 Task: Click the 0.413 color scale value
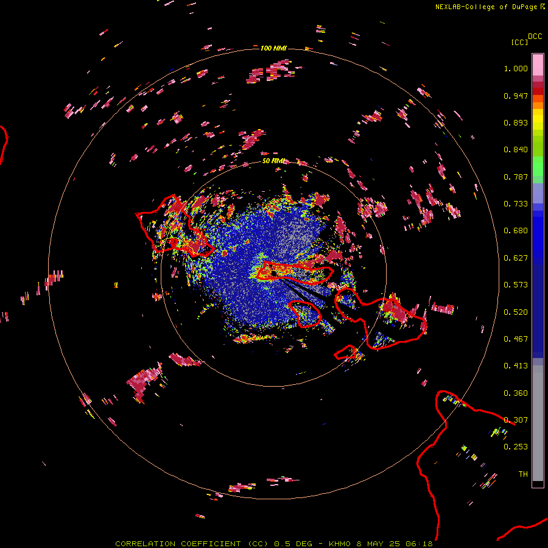516,366
